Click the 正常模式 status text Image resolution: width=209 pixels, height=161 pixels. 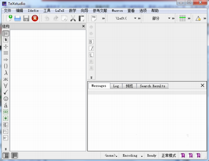[168, 156]
